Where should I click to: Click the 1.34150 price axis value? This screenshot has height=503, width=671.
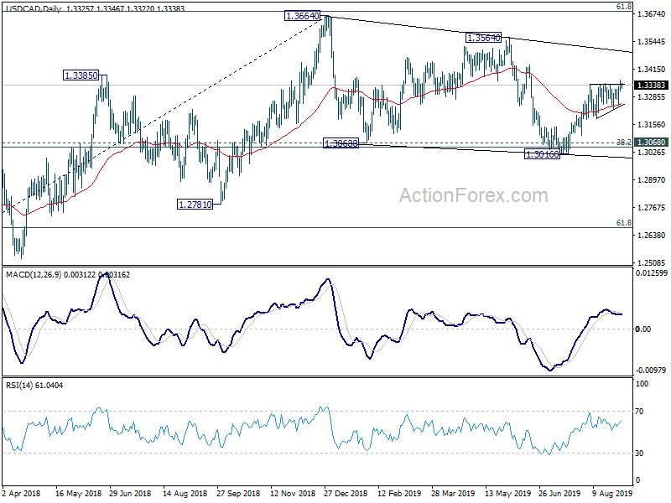point(652,70)
